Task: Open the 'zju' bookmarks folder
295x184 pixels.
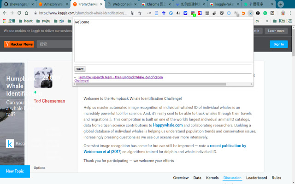Action: (x=59, y=21)
